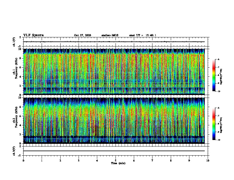234x180 pixels.
Task: Click the time axis tick label "2"
Action: [60, 161]
